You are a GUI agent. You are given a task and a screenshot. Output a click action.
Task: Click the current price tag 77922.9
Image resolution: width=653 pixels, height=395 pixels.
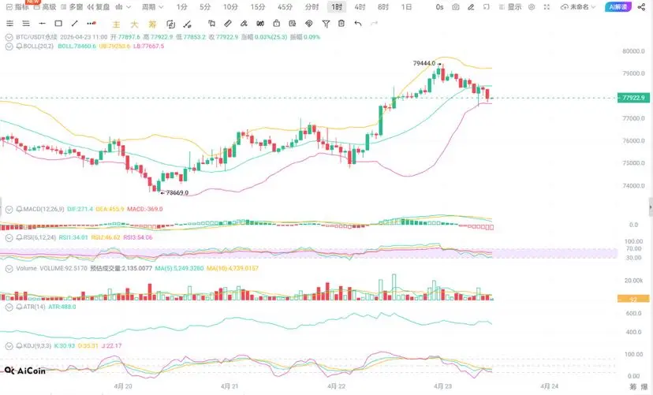point(633,98)
